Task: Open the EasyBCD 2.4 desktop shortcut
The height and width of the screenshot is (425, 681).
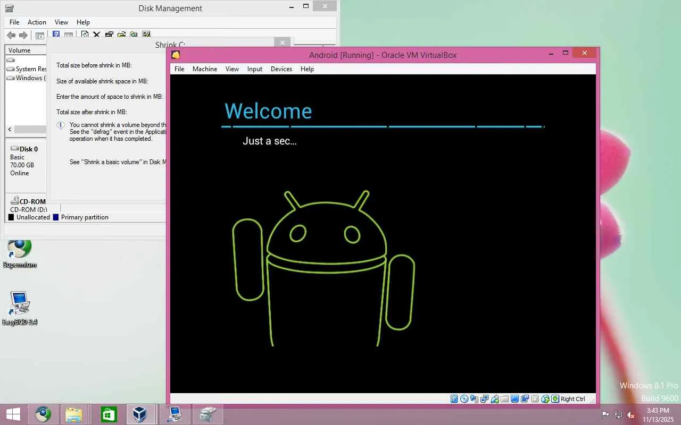Action: (20, 309)
